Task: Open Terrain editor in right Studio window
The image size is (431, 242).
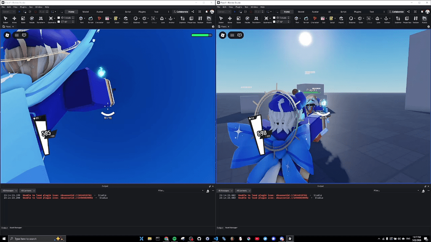Action: pyautogui.click(x=306, y=19)
